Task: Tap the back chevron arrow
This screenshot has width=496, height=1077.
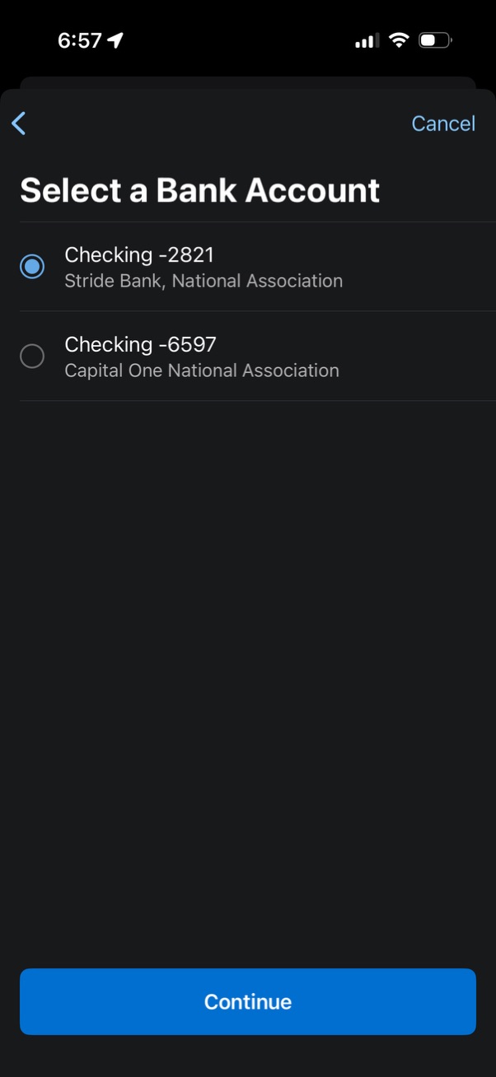Action: 18,123
